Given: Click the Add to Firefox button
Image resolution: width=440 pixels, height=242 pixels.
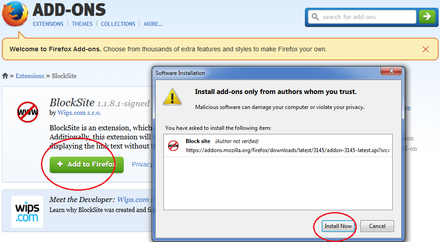Looking at the screenshot, I should point(87,164).
